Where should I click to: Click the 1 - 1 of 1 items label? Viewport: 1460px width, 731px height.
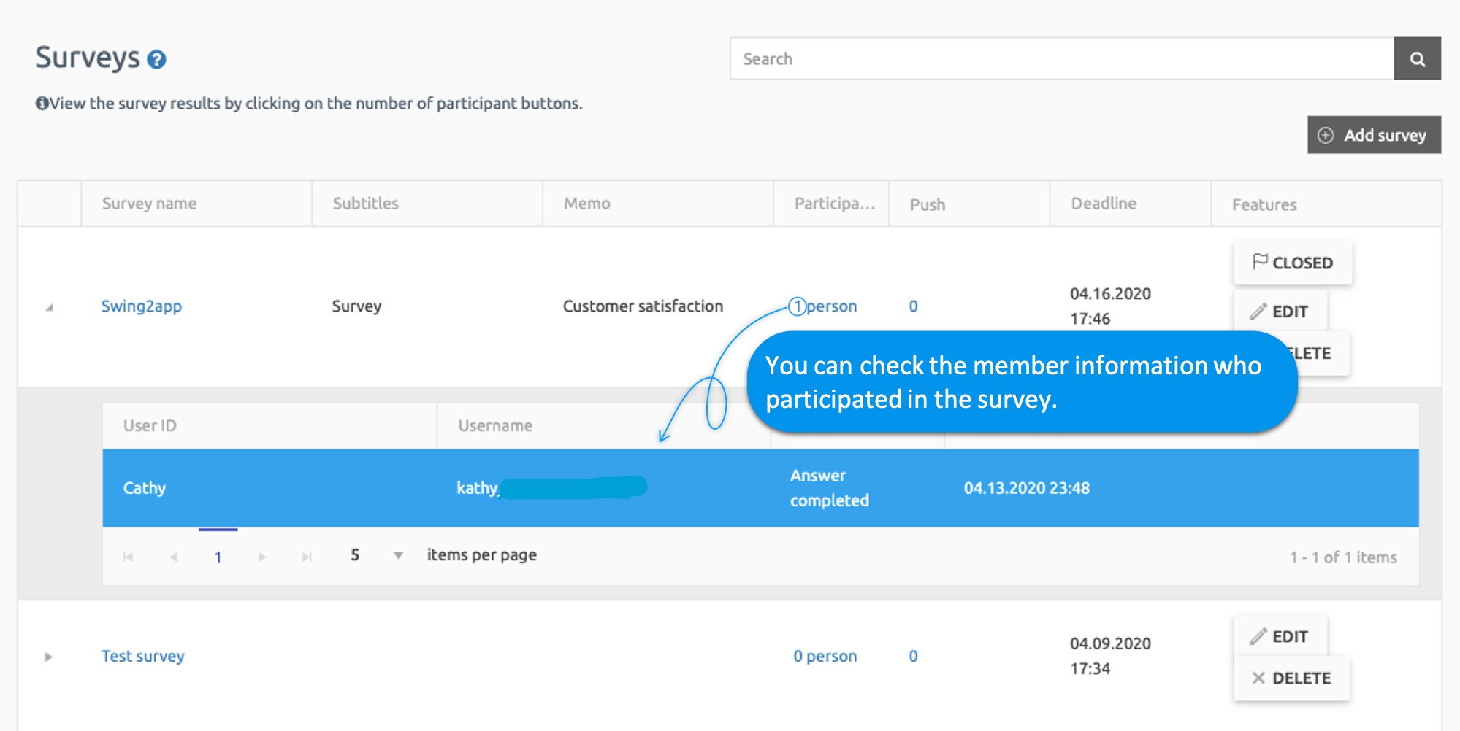click(x=1342, y=557)
